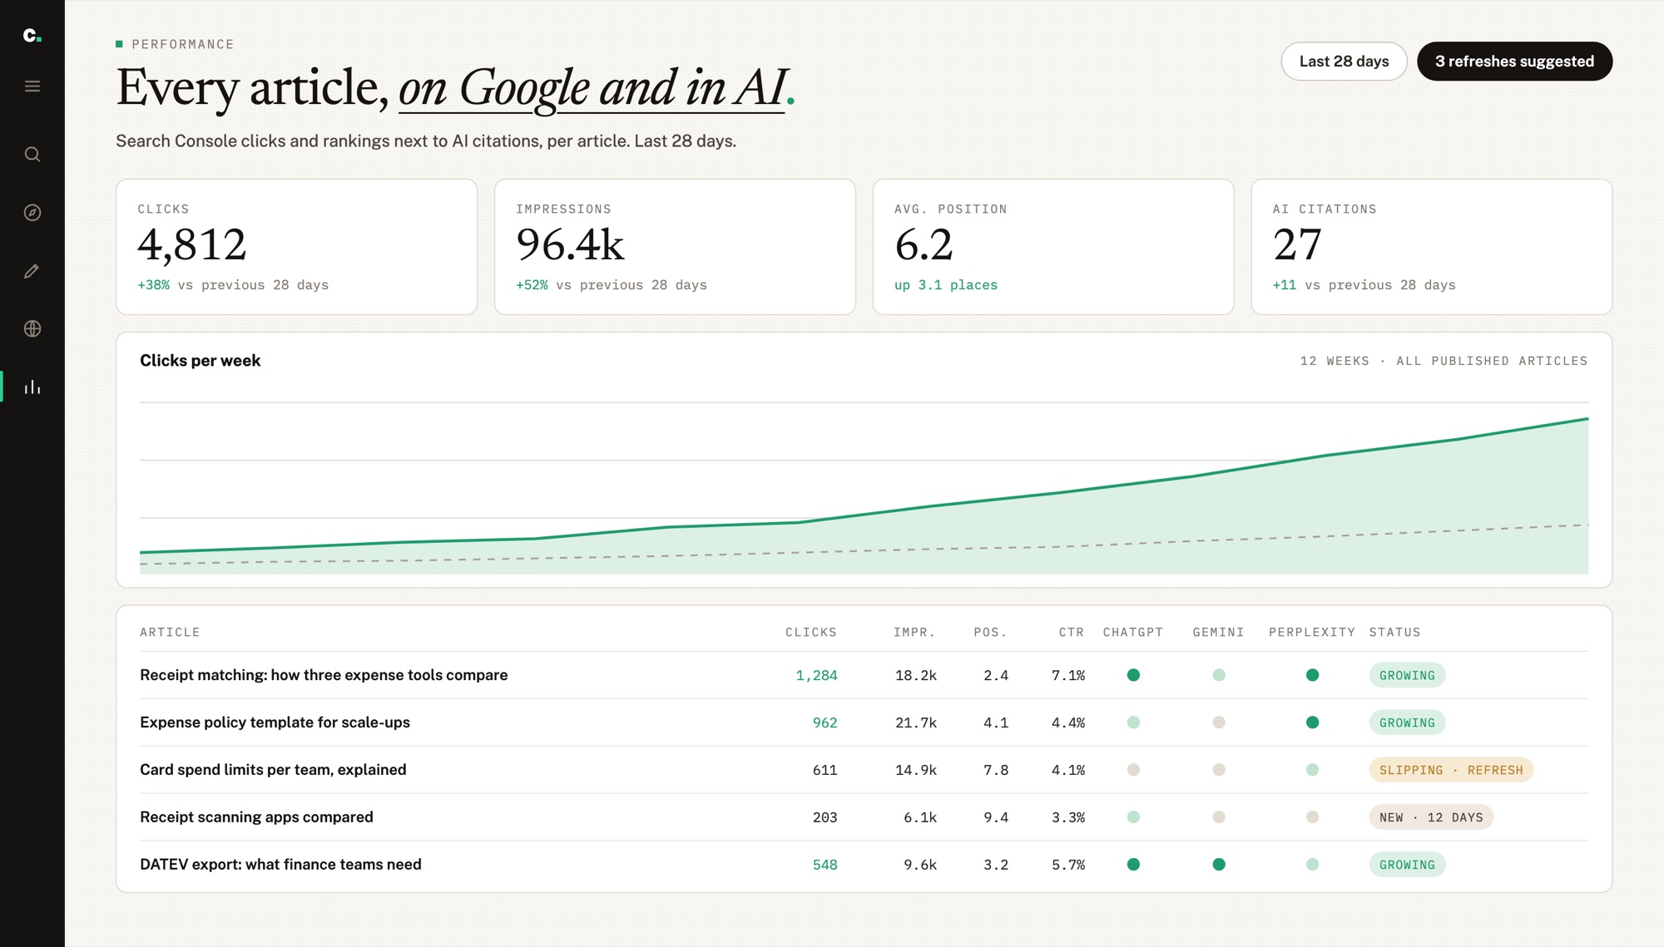Viewport: 1664px width, 947px height.
Task: Click the New · 12 days status badge
Action: click(x=1431, y=817)
